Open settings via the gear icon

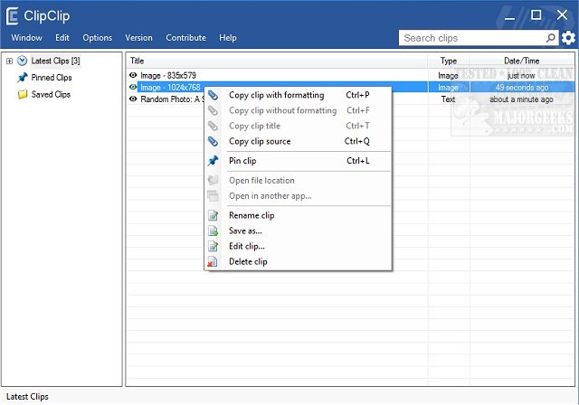pos(568,38)
